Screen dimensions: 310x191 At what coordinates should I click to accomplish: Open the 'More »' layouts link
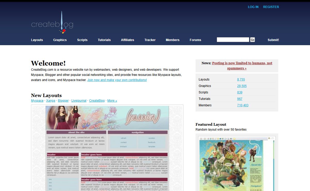click(x=112, y=101)
